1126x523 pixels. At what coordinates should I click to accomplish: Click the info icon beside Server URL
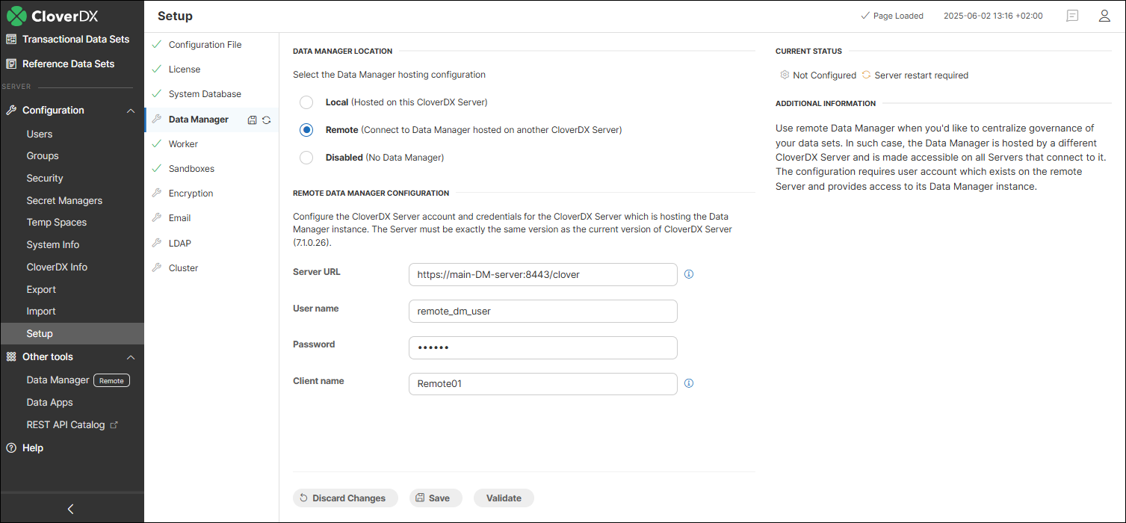(x=688, y=274)
